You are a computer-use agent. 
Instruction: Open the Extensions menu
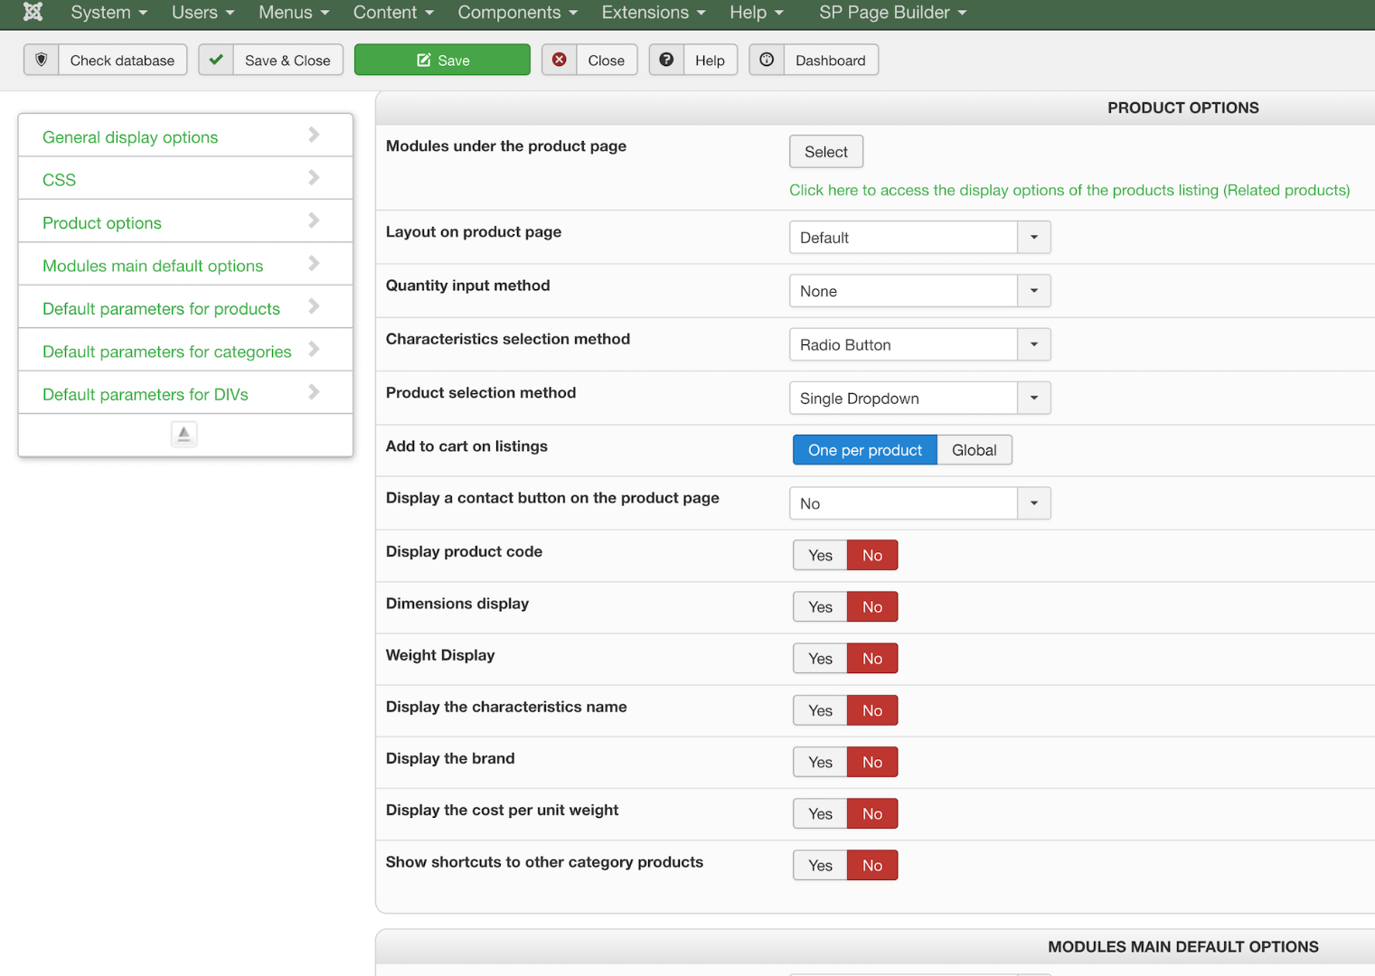coord(653,13)
